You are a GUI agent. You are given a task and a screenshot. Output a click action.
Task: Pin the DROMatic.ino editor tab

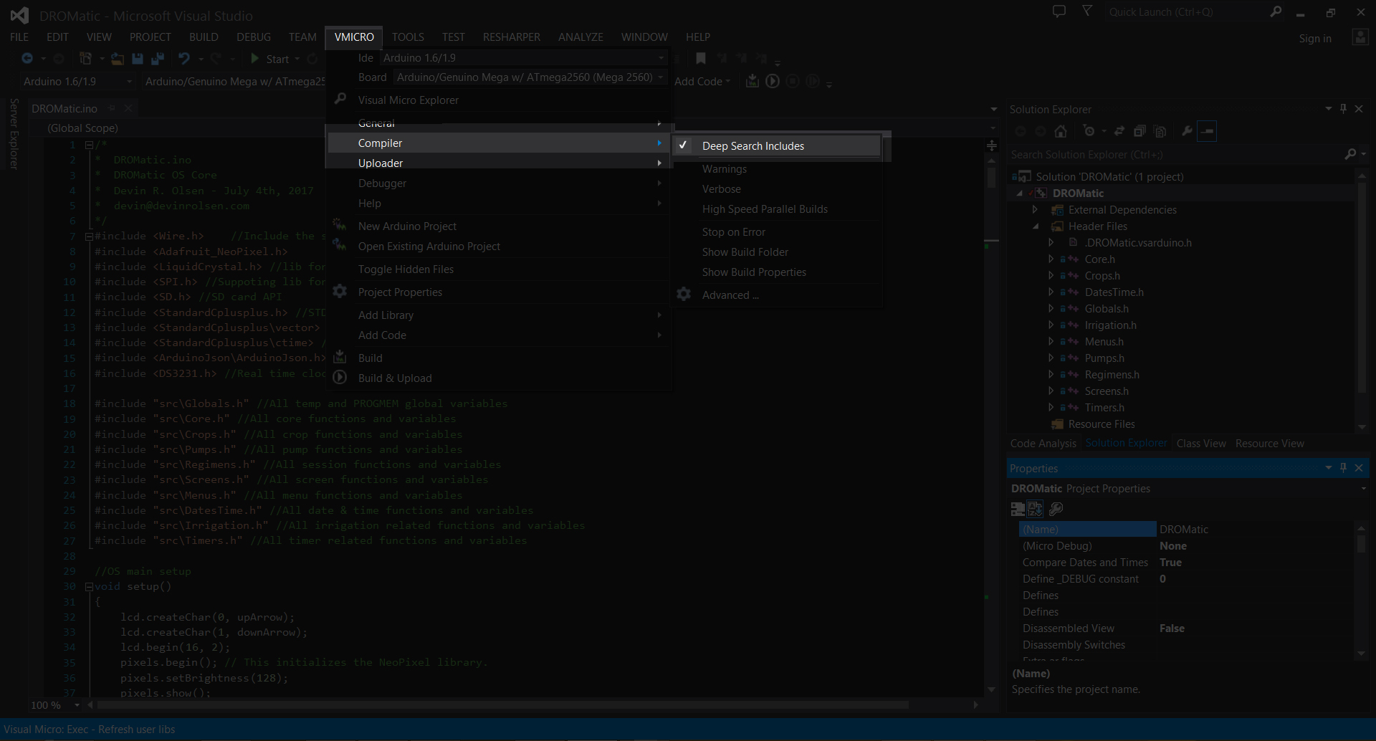click(x=112, y=108)
